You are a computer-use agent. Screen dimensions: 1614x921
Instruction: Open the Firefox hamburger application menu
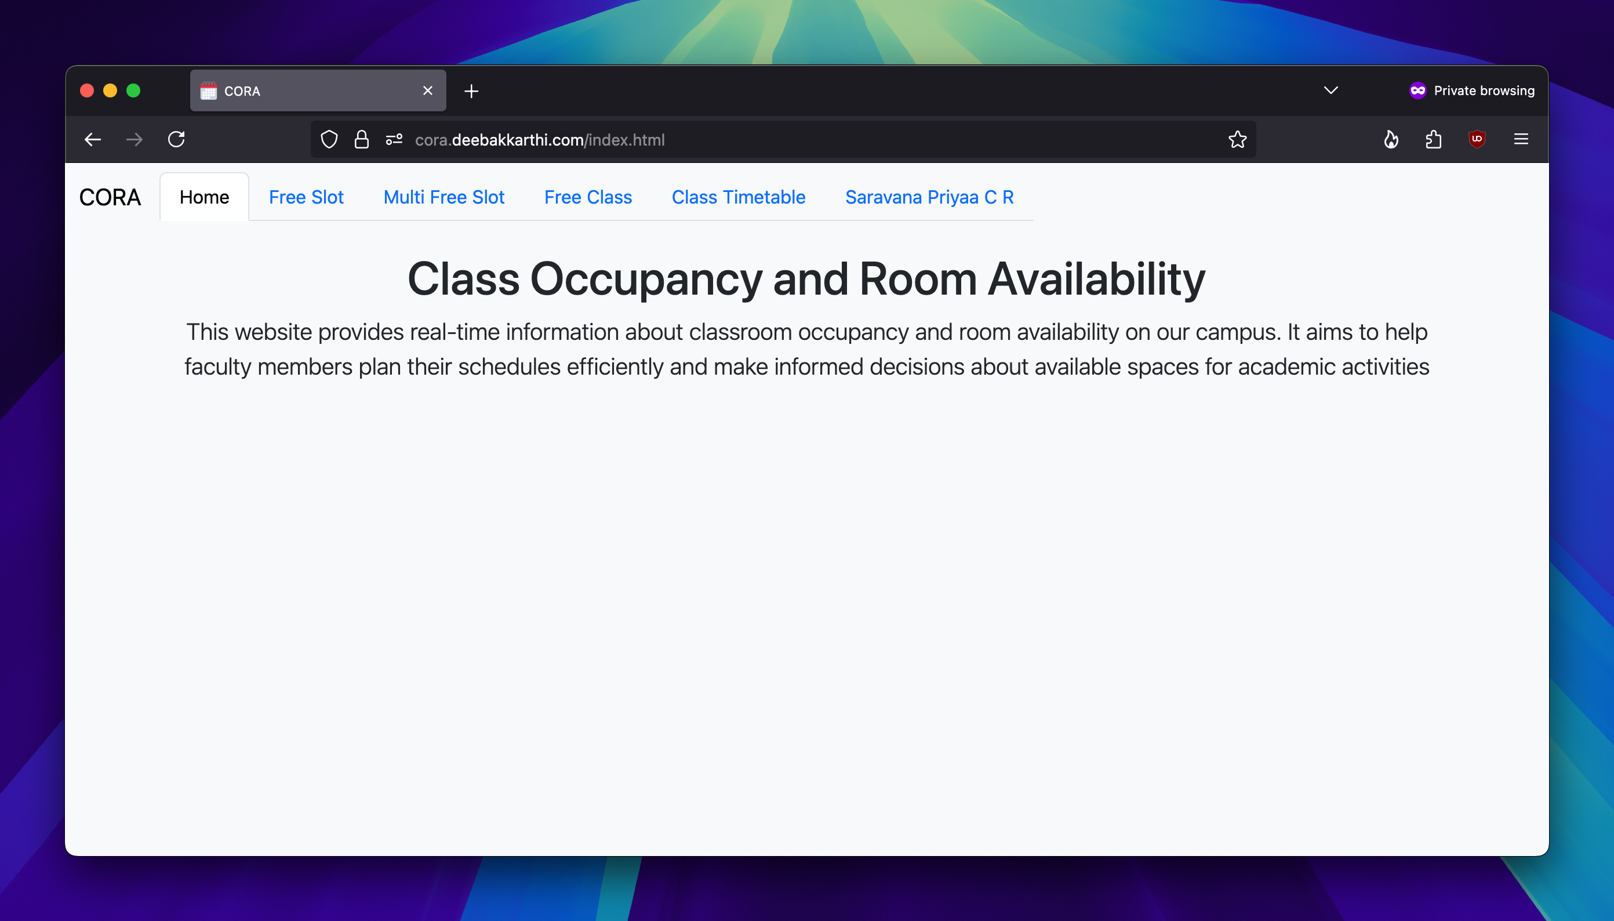tap(1521, 139)
